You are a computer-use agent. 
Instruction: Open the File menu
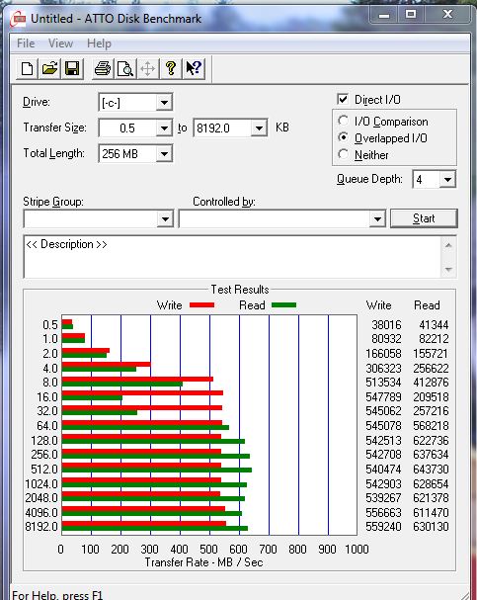pyautogui.click(x=26, y=43)
